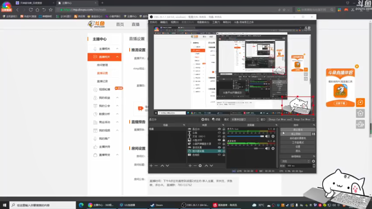
Task: Move the selected source down
Action: coord(212,166)
